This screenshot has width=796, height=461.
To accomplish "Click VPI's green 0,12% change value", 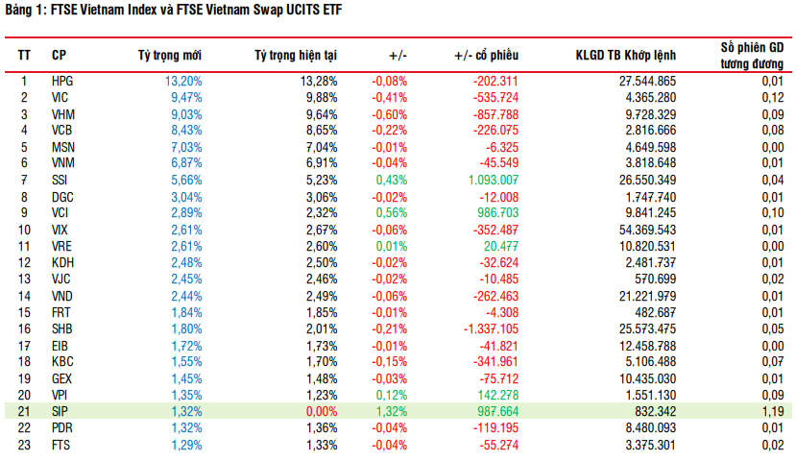I will click(x=390, y=395).
